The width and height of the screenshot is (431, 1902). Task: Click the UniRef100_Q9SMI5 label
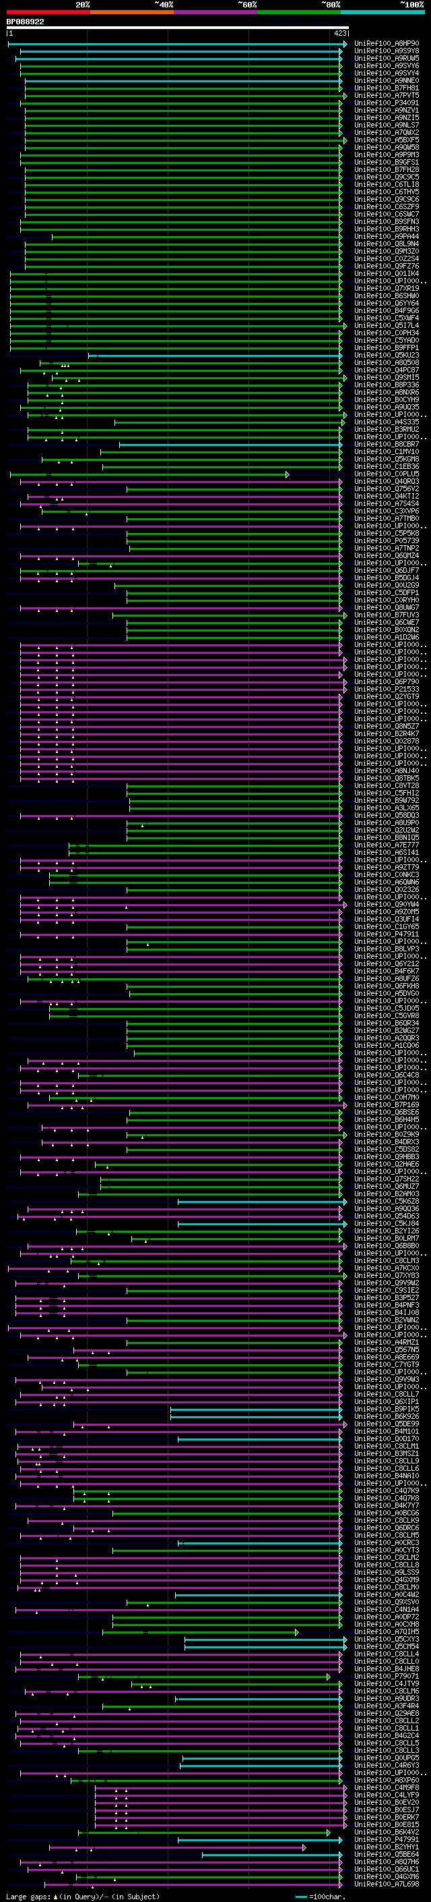pos(386,377)
